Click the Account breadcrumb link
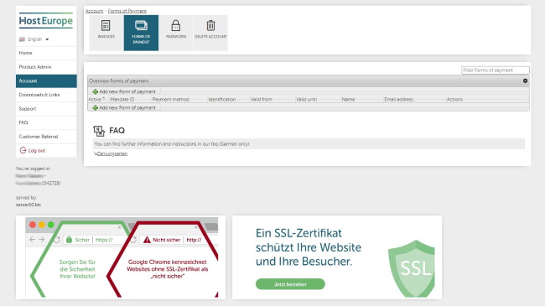The width and height of the screenshot is (545, 306). pyautogui.click(x=94, y=11)
